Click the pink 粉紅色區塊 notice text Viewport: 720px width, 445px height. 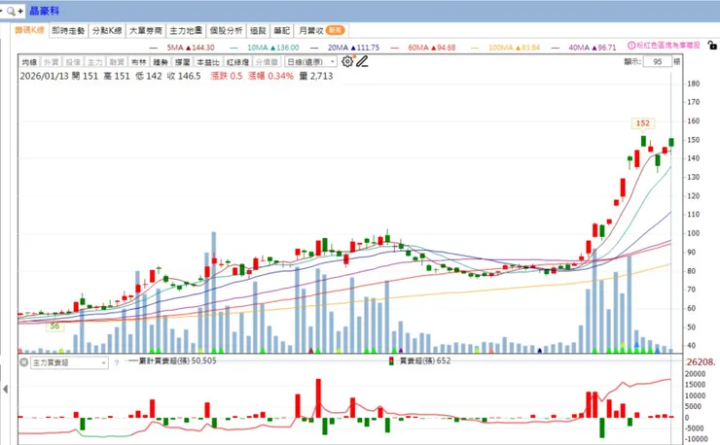(x=668, y=46)
